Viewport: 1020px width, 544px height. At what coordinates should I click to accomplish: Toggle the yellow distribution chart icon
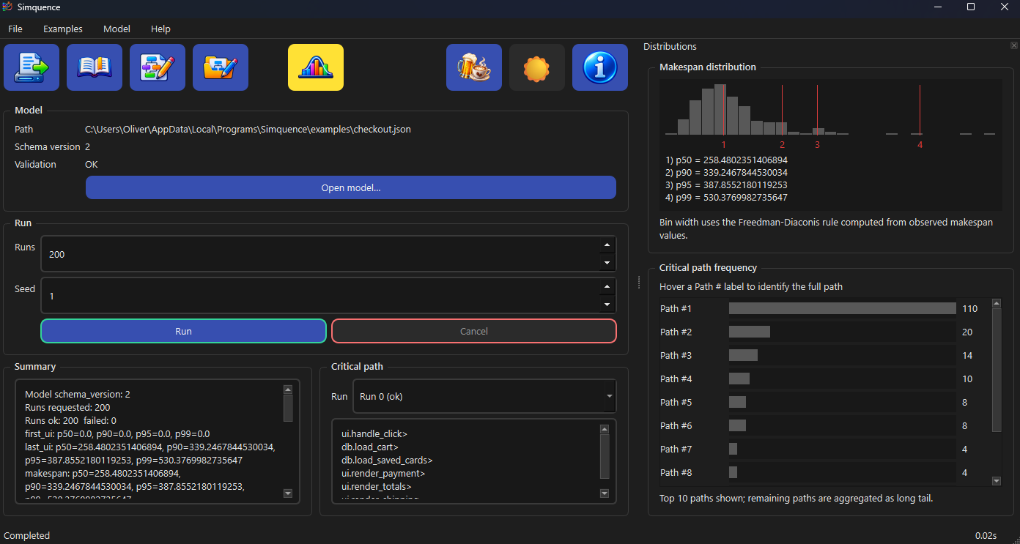pyautogui.click(x=316, y=67)
